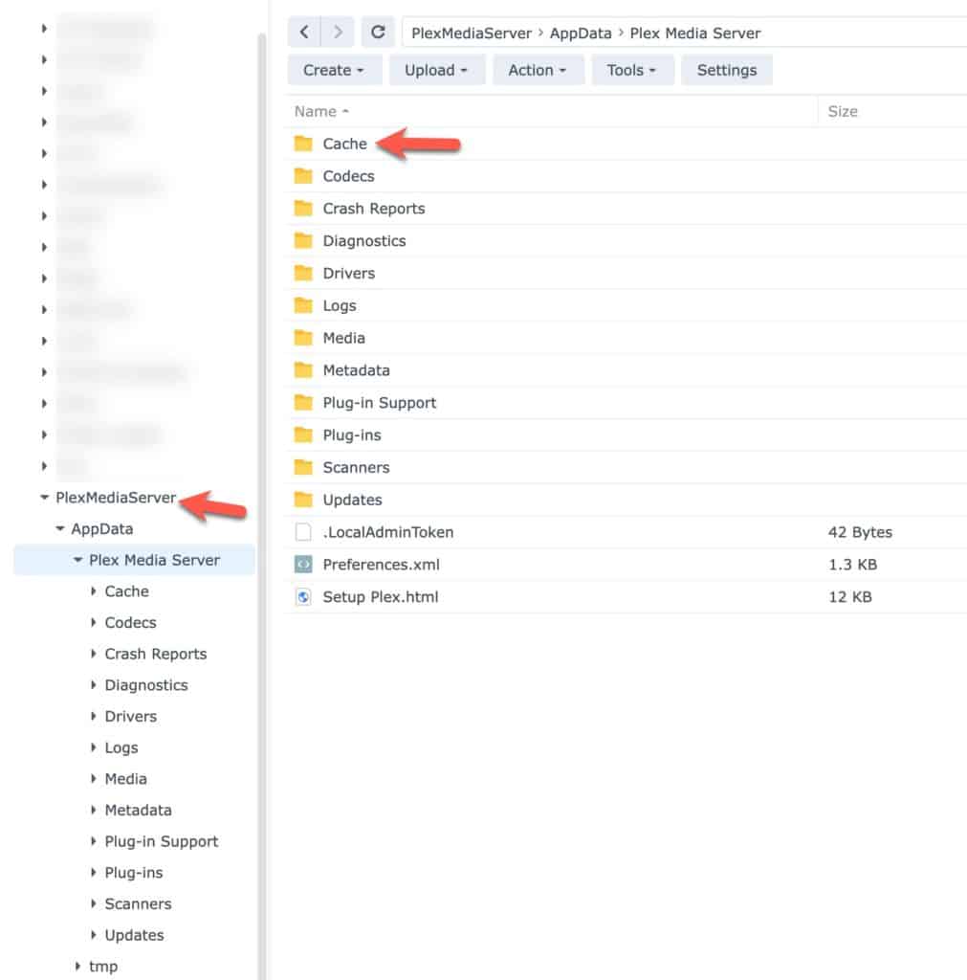Click PlexMediaServer in the breadcrumb path
This screenshot has width=967, height=980.
tap(472, 33)
